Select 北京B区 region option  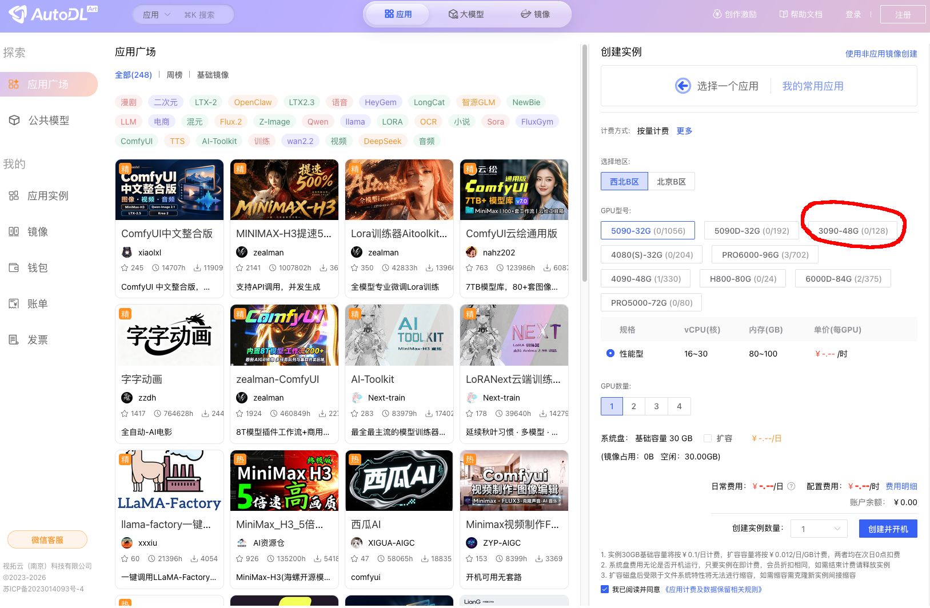[671, 181]
